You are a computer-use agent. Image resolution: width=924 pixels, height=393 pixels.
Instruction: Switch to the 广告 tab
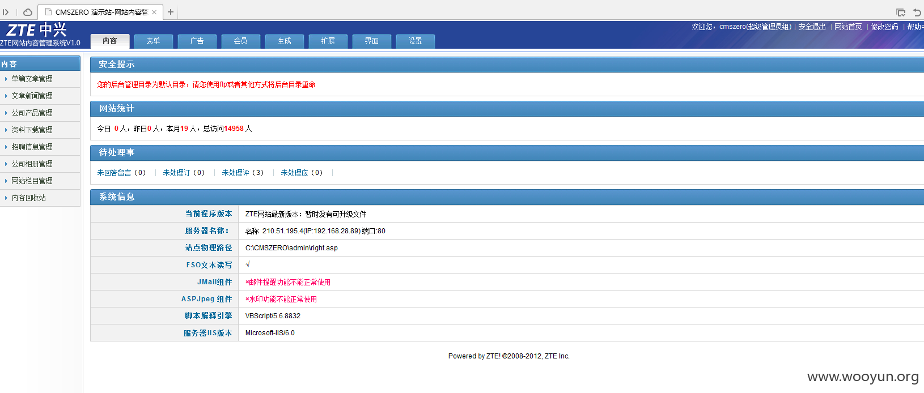tap(197, 41)
